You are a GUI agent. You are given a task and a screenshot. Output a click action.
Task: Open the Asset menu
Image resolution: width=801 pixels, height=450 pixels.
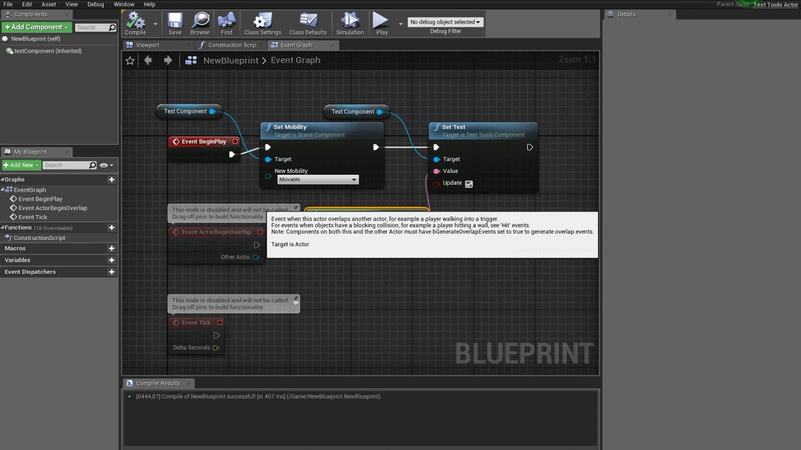point(49,4)
